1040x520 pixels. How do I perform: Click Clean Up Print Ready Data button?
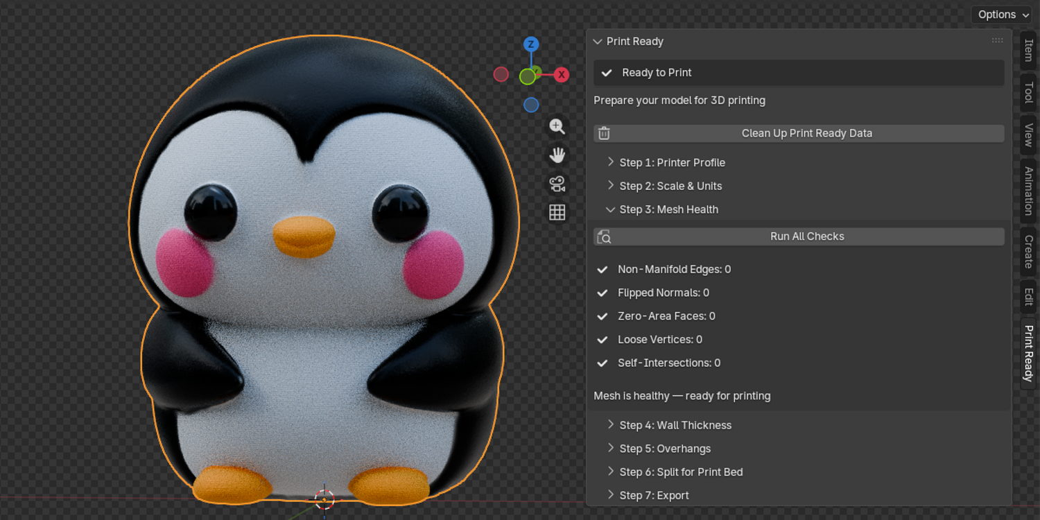click(799, 133)
